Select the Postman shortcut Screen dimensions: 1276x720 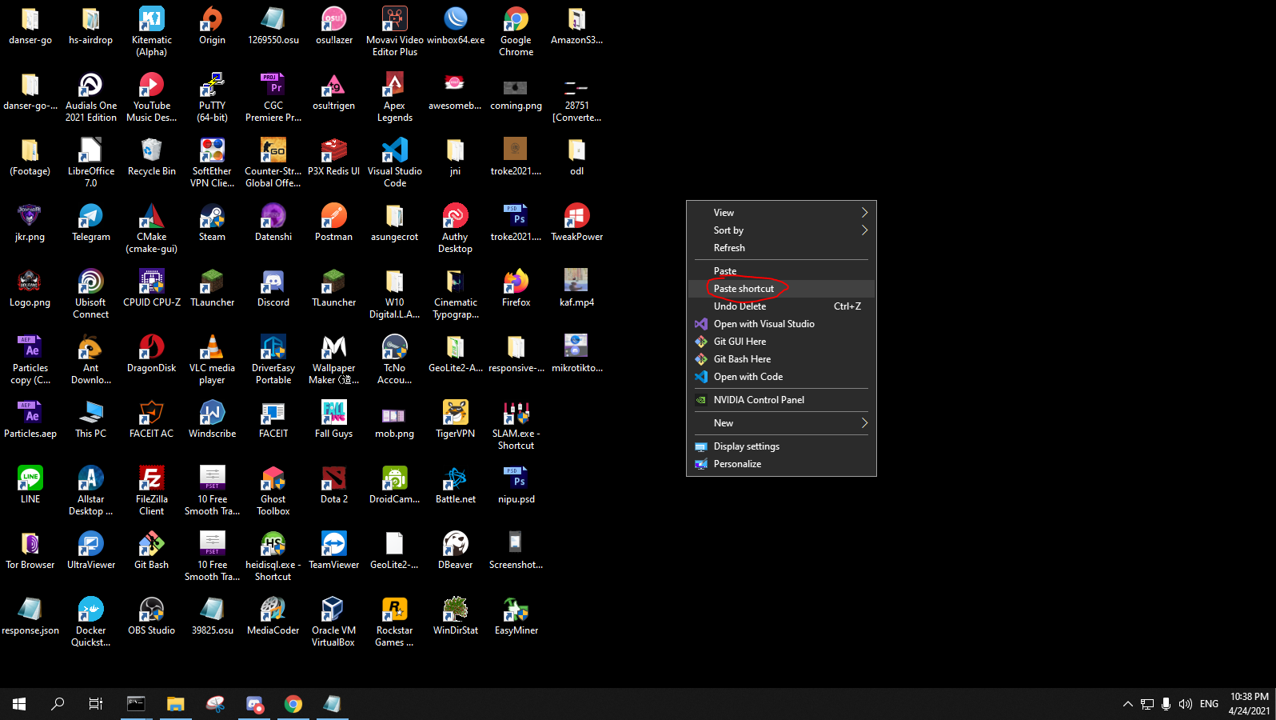coord(333,222)
